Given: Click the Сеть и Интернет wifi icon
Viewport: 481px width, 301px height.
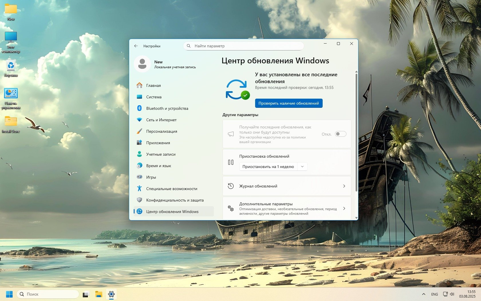Looking at the screenshot, I should click(139, 120).
